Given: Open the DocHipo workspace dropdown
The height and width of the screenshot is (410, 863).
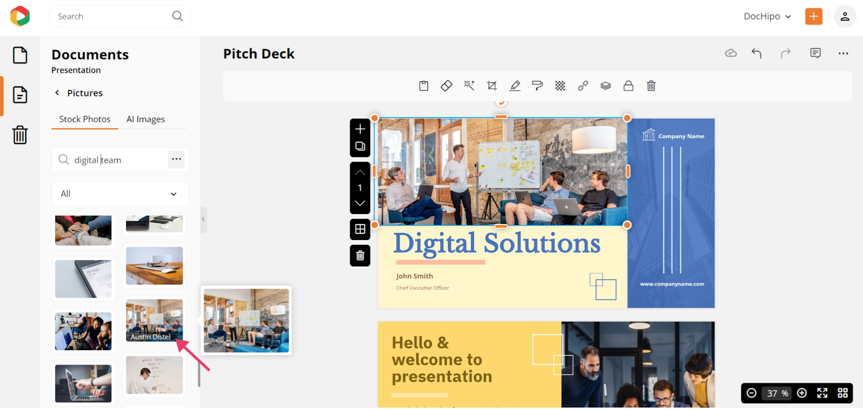Looking at the screenshot, I should pos(767,16).
